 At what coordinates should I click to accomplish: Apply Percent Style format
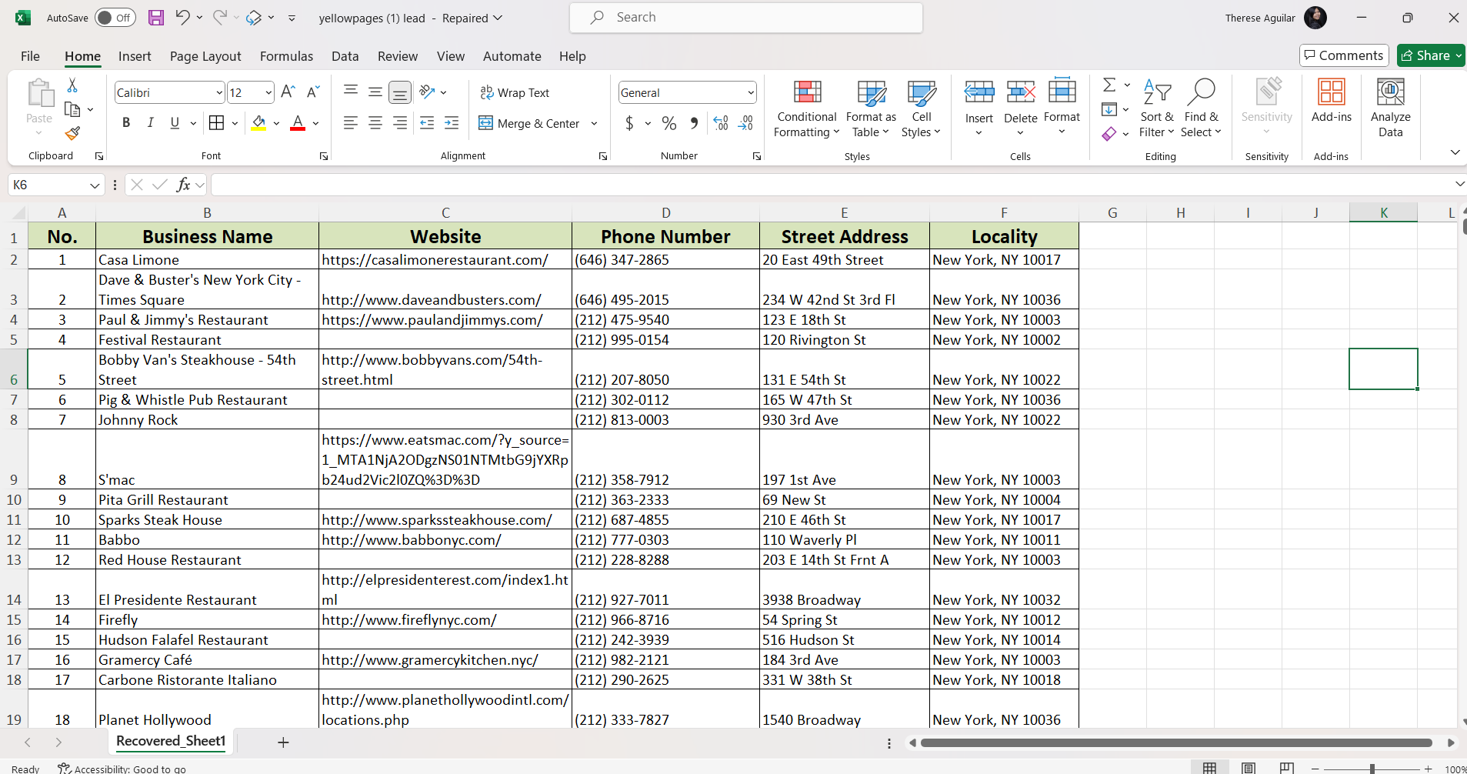tap(669, 123)
